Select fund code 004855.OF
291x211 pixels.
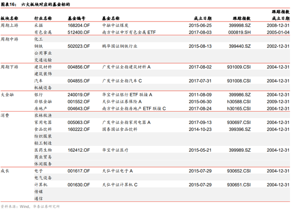pyautogui.click(x=79, y=81)
